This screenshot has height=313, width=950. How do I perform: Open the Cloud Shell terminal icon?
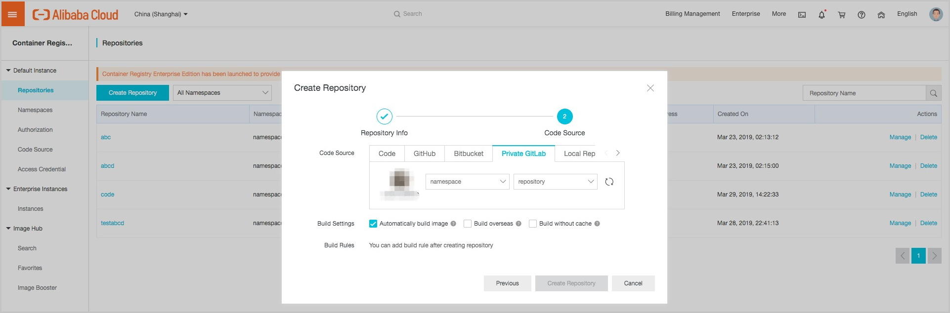click(x=802, y=15)
